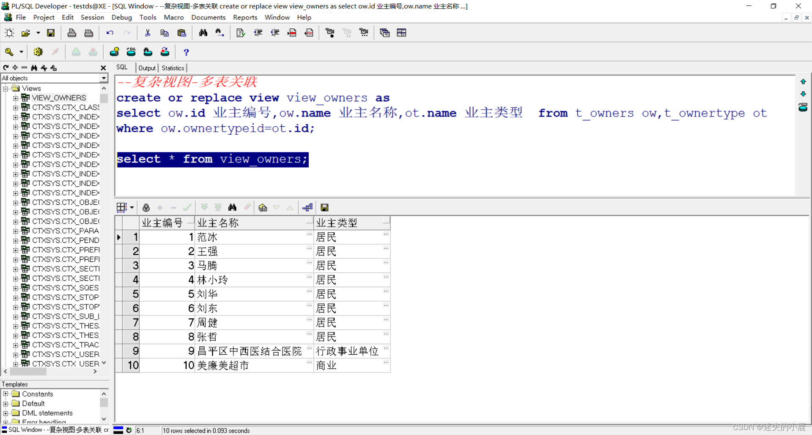This screenshot has width=812, height=435.
Task: Click the Window list icon in toolbar
Action: point(385,33)
